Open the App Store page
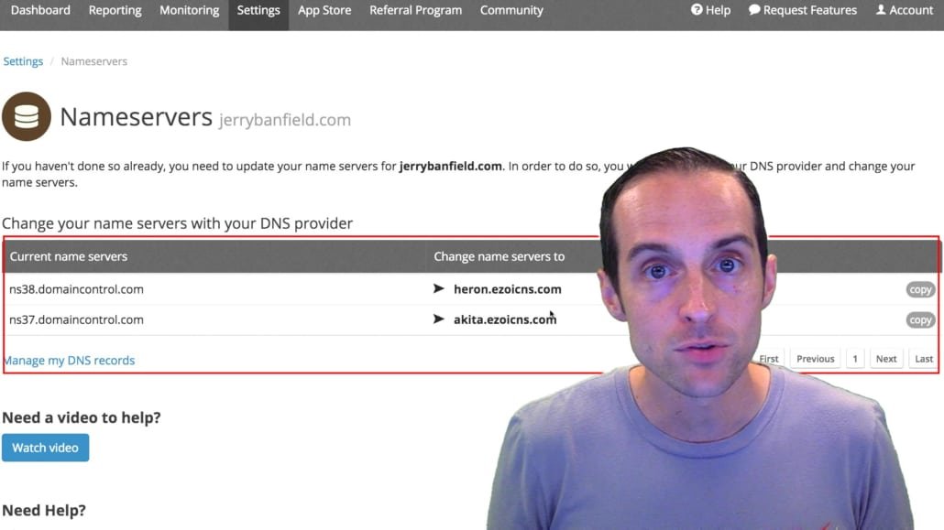The image size is (944, 530). click(324, 10)
